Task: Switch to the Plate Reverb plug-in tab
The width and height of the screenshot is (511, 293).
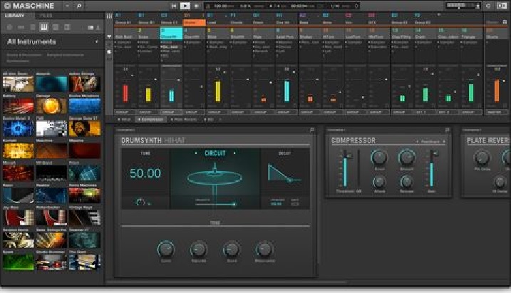Action: [x=184, y=120]
